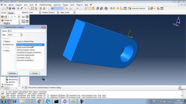This screenshot has width=186, height=104.
Task: Select Displacement/Rotation type
Action: point(30,47)
